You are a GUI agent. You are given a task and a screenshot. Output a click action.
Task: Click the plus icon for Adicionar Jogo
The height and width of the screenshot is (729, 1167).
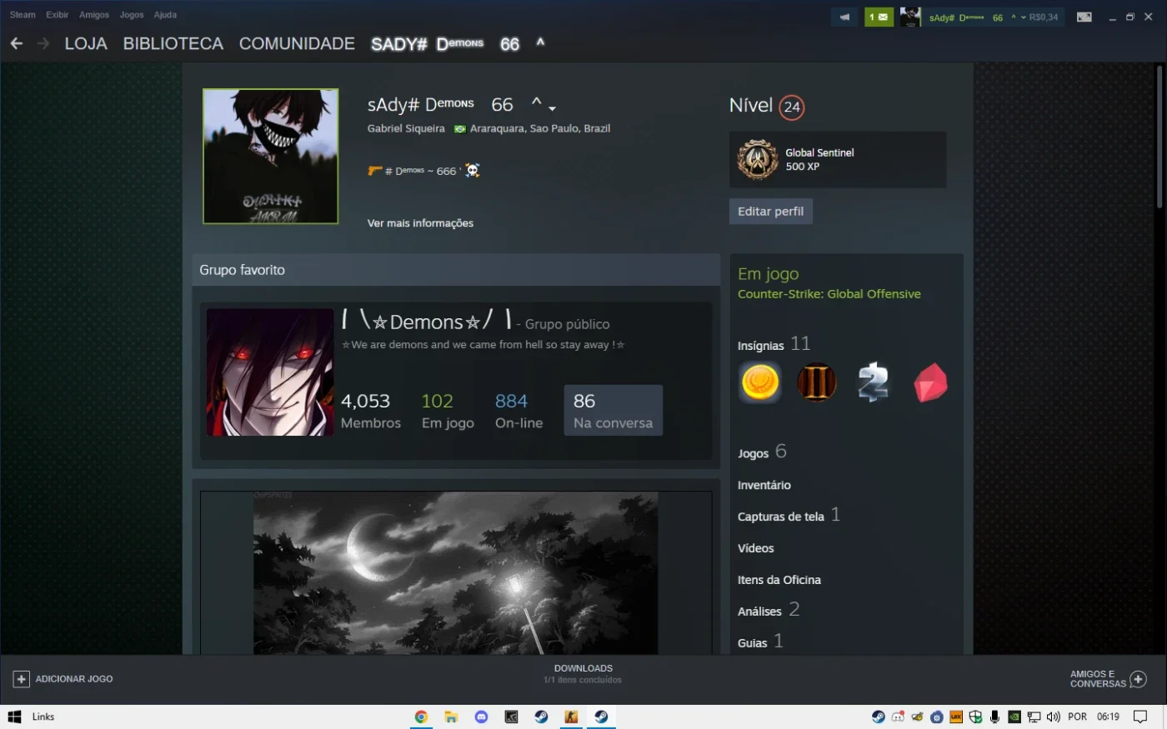coord(22,679)
